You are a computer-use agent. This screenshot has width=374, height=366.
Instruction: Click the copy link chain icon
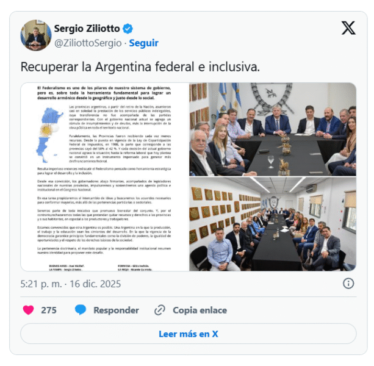pyautogui.click(x=160, y=310)
